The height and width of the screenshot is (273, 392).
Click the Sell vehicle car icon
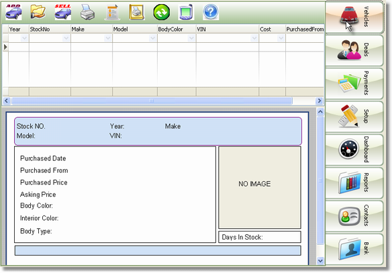[x=62, y=12]
